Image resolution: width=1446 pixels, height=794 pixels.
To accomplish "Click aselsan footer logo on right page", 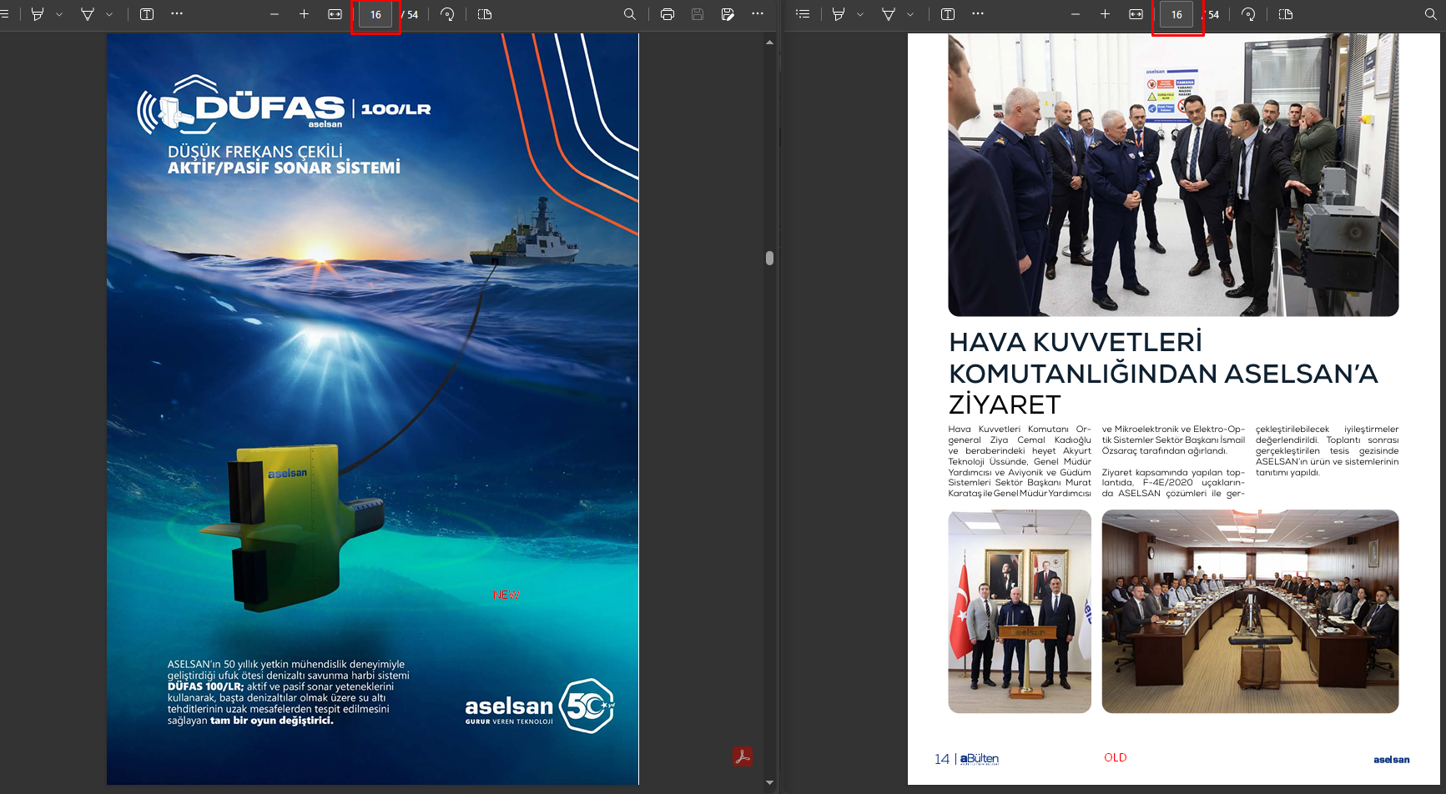I will pos(1391,759).
